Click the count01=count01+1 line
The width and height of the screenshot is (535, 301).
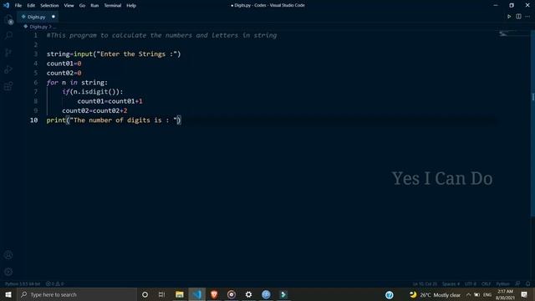[110, 101]
